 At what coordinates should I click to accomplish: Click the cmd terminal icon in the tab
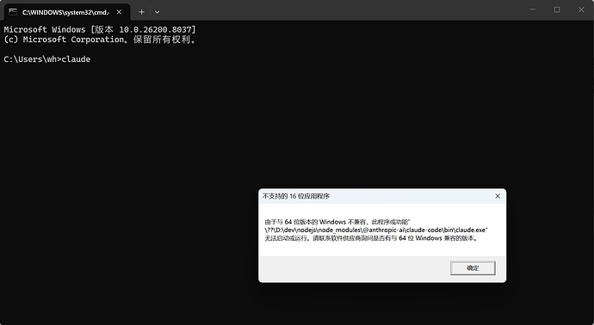coord(13,12)
